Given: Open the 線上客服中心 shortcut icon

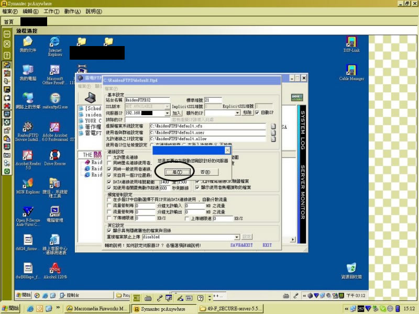Looking at the screenshot, I should pyautogui.click(x=55, y=244).
